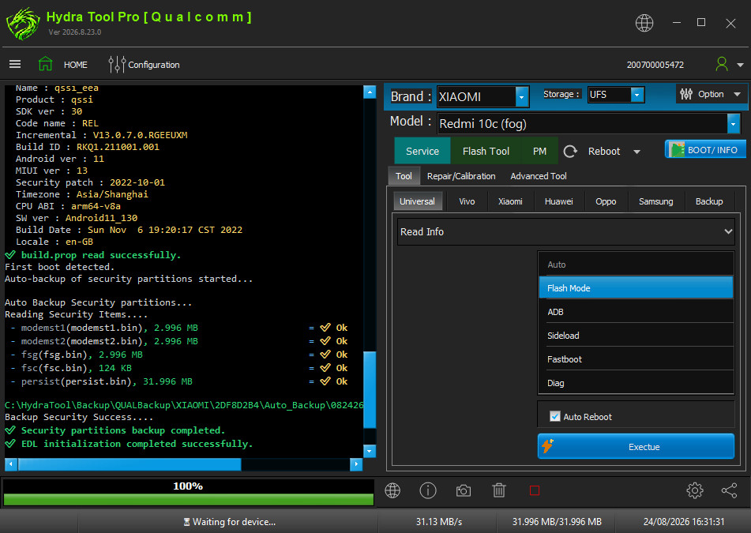Clear log with trash icon
751x533 pixels.
point(498,490)
